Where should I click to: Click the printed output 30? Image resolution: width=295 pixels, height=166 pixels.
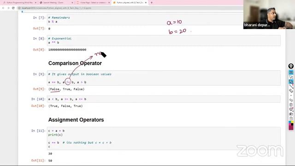point(50,154)
